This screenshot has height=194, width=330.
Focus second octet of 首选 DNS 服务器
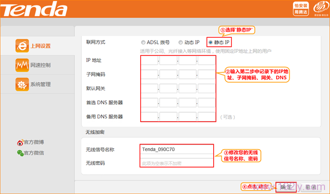tap(168, 103)
